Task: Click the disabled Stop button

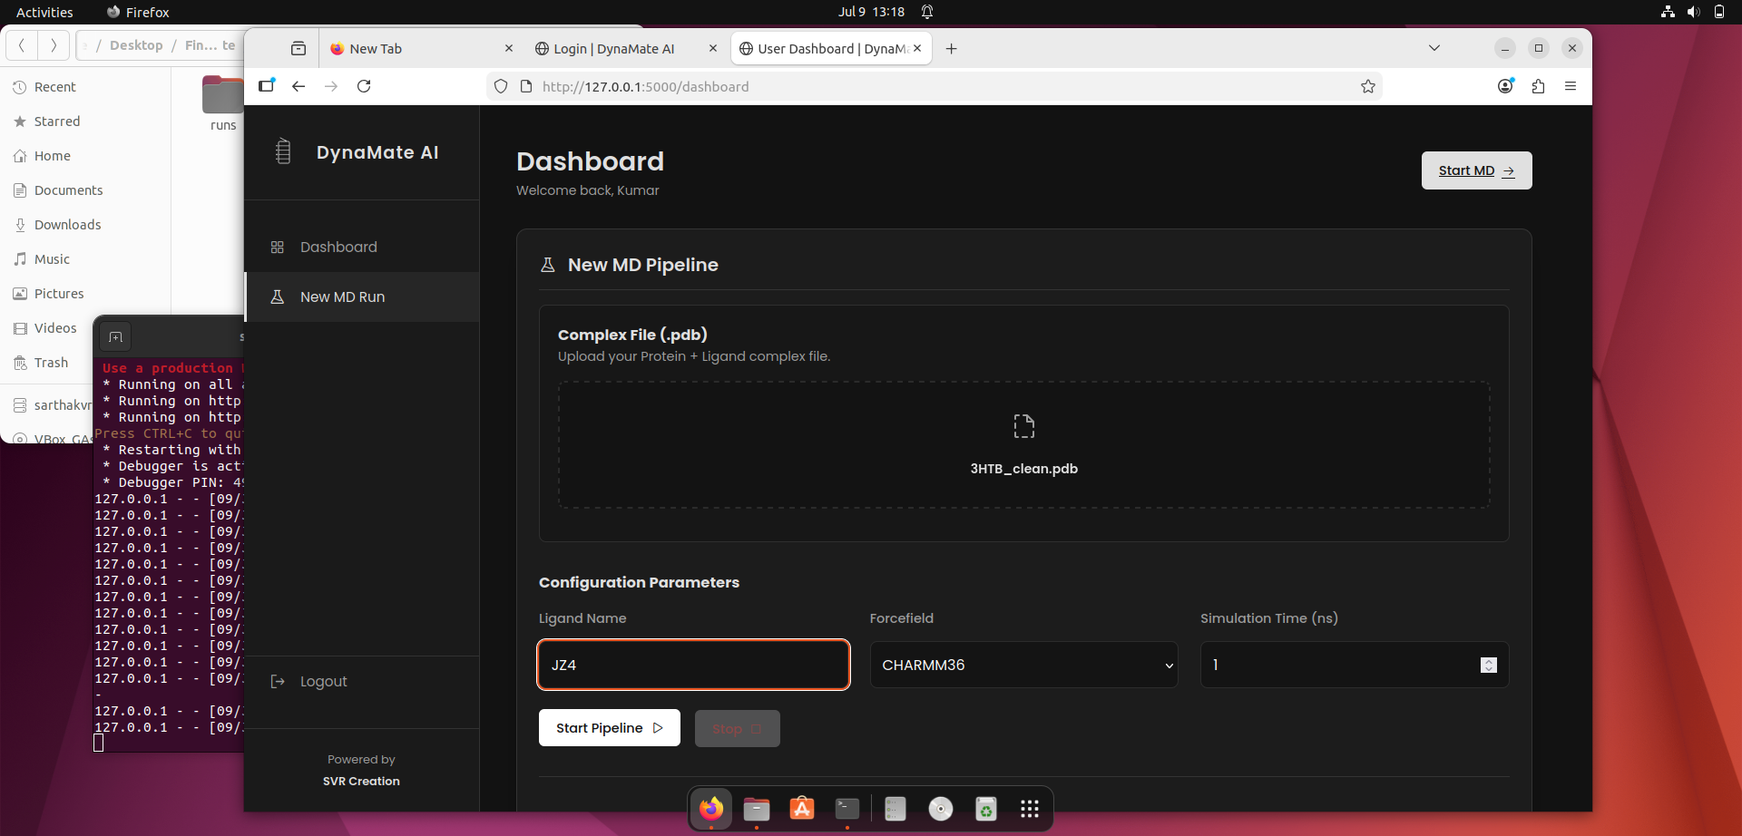Action: [x=737, y=728]
